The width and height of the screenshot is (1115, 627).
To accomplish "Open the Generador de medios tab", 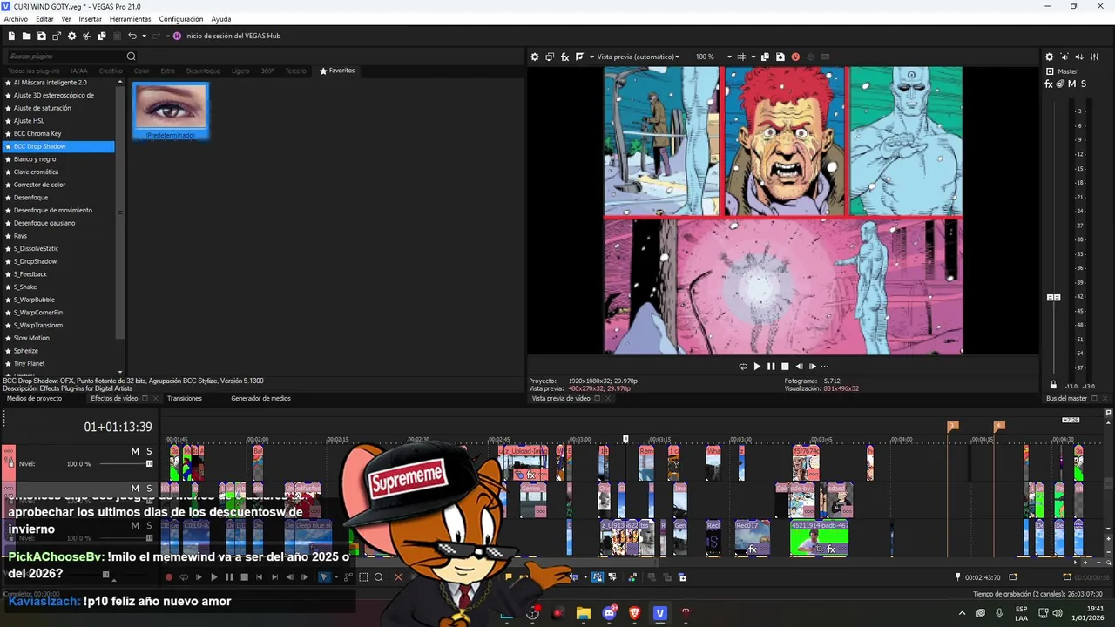I will coord(260,398).
